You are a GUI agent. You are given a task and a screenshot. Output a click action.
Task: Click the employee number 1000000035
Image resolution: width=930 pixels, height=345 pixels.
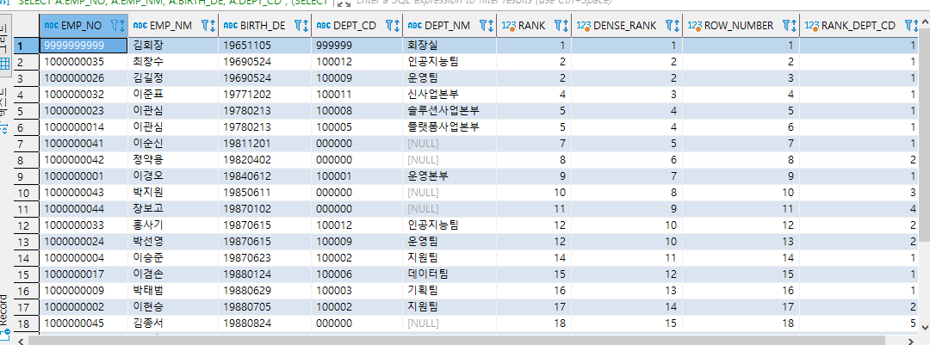[x=83, y=62]
